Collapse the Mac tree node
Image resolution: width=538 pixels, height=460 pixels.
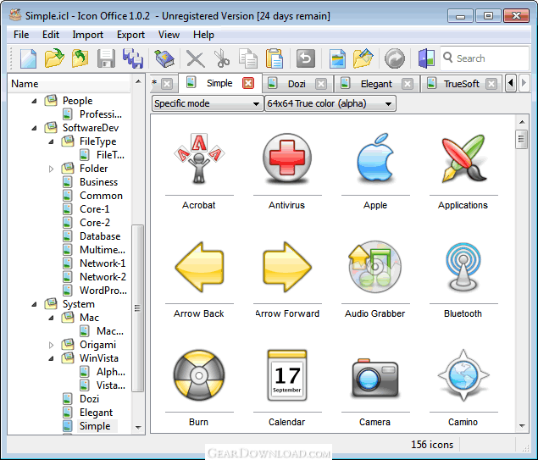[x=51, y=318]
